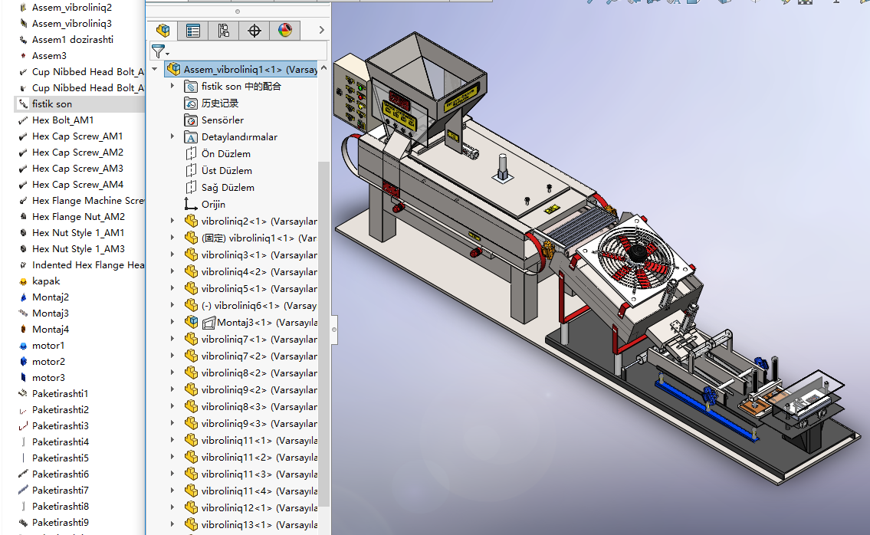
Task: Click the 历史记录 history folder icon
Action: pos(191,103)
